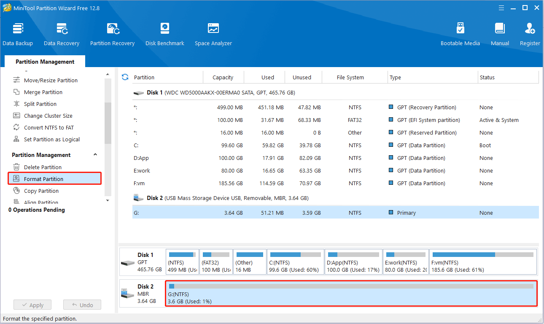Click the sidebar vertical scrollbar thumb
This screenshot has width=544, height=324.
[x=108, y=122]
